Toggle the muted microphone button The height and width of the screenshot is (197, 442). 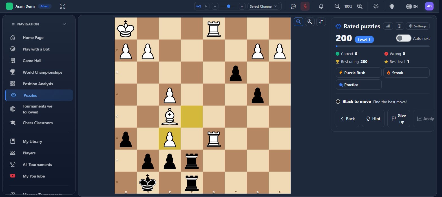[305, 6]
